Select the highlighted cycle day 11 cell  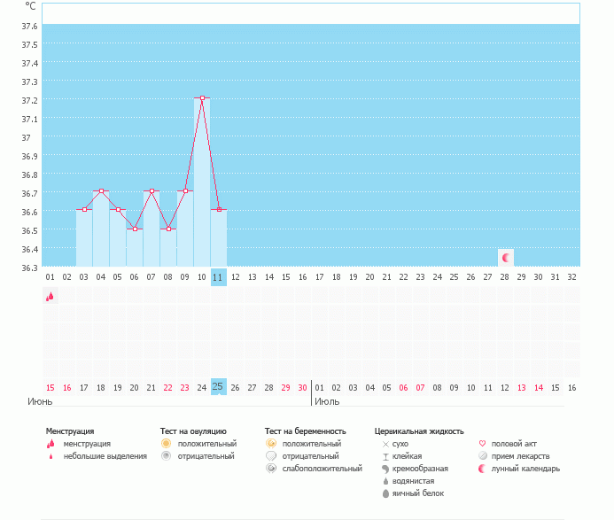[219, 277]
